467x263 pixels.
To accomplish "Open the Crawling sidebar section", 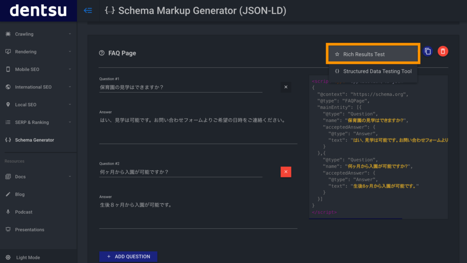I will tap(38, 34).
